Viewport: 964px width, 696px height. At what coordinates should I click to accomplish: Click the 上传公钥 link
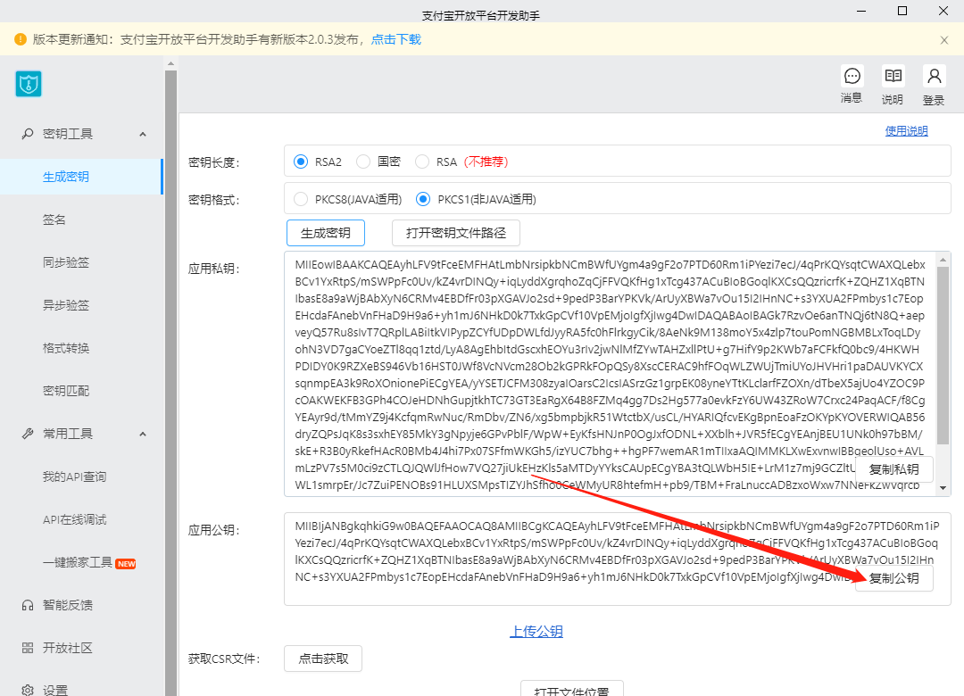(536, 632)
